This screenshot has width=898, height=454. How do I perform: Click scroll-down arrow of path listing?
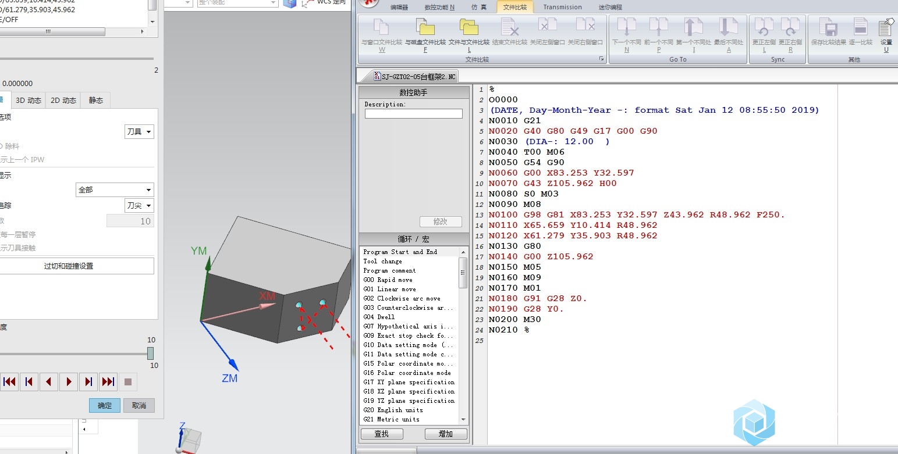tap(152, 21)
